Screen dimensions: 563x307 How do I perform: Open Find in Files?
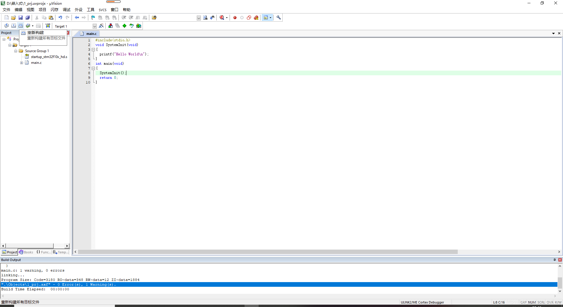coord(154,18)
